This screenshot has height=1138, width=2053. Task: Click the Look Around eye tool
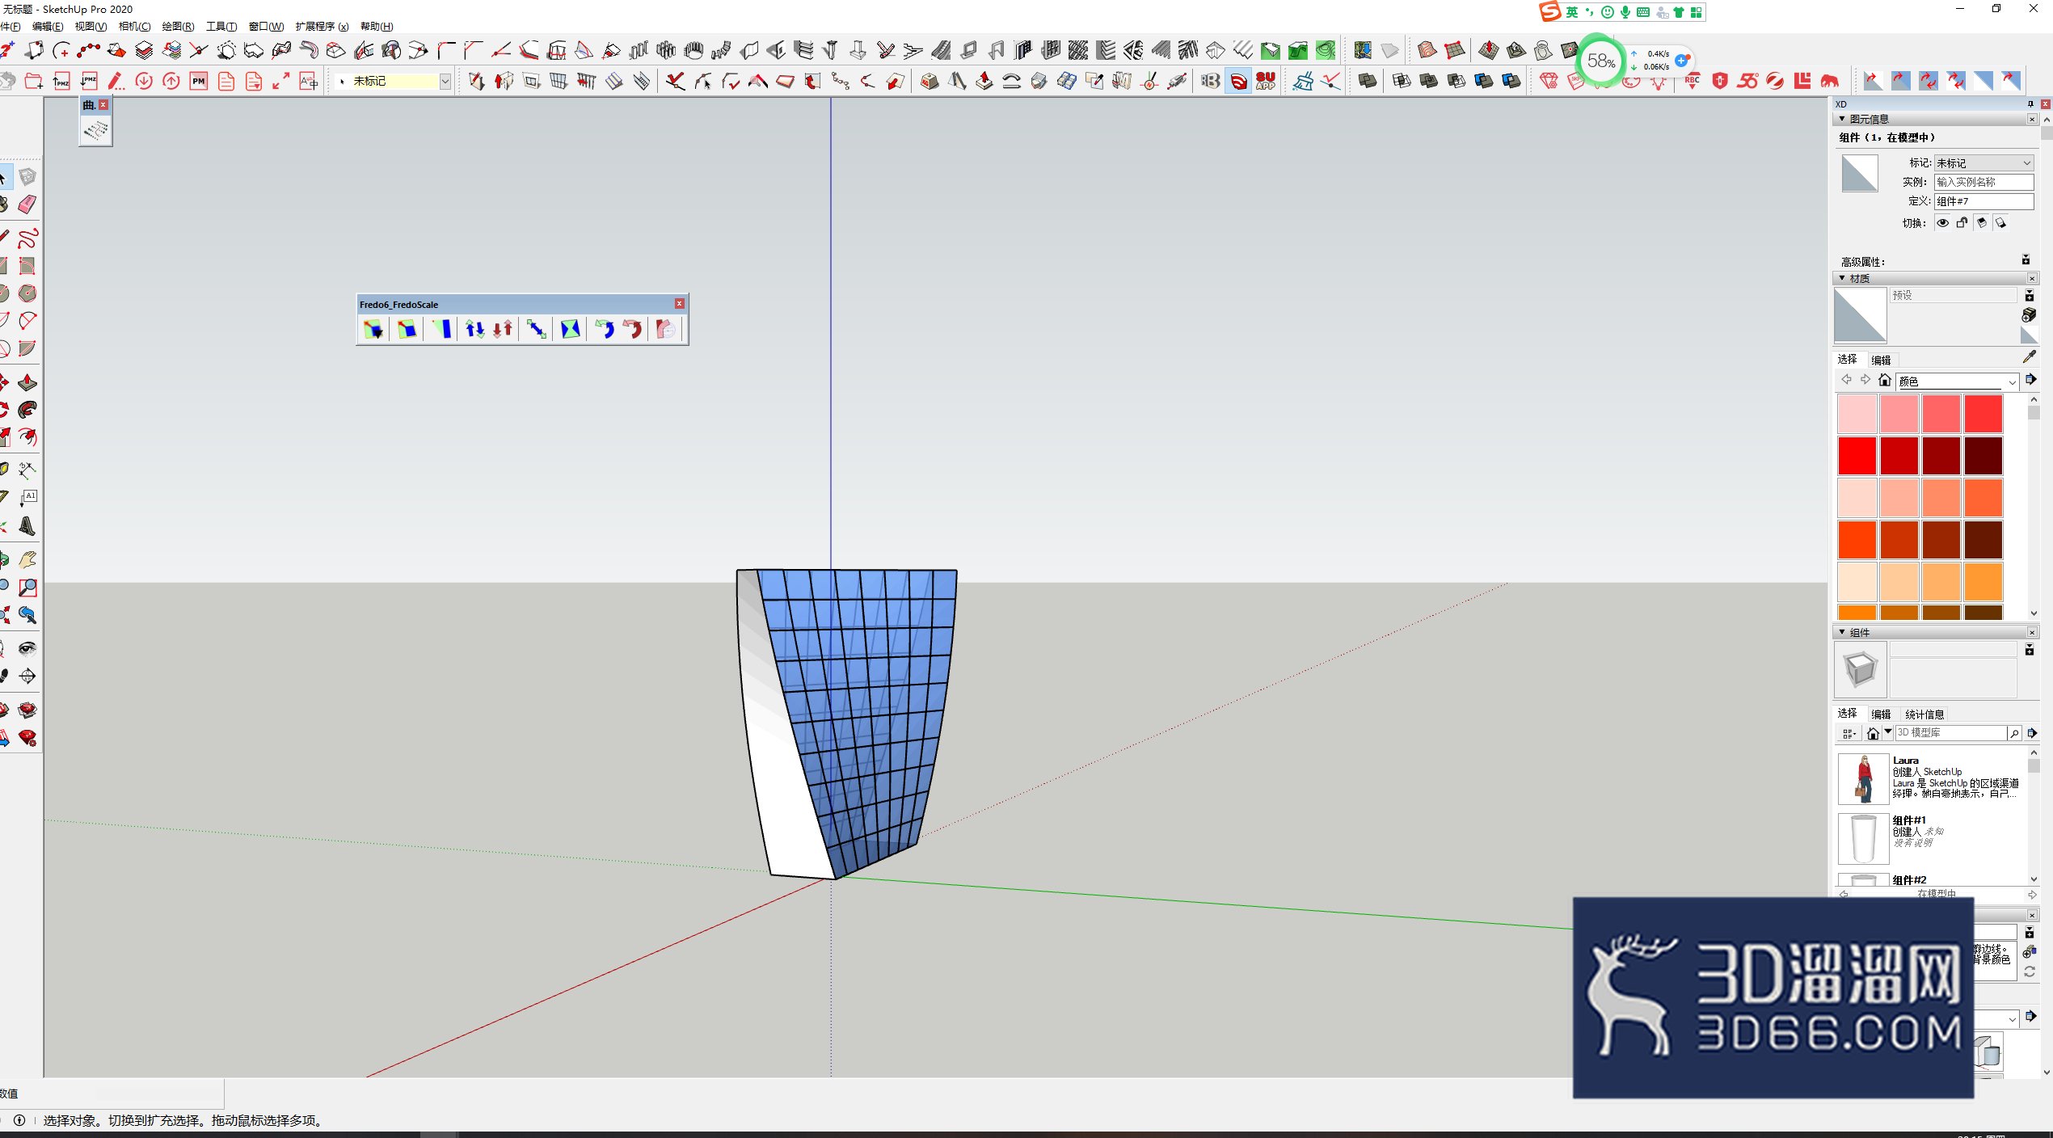tap(27, 648)
